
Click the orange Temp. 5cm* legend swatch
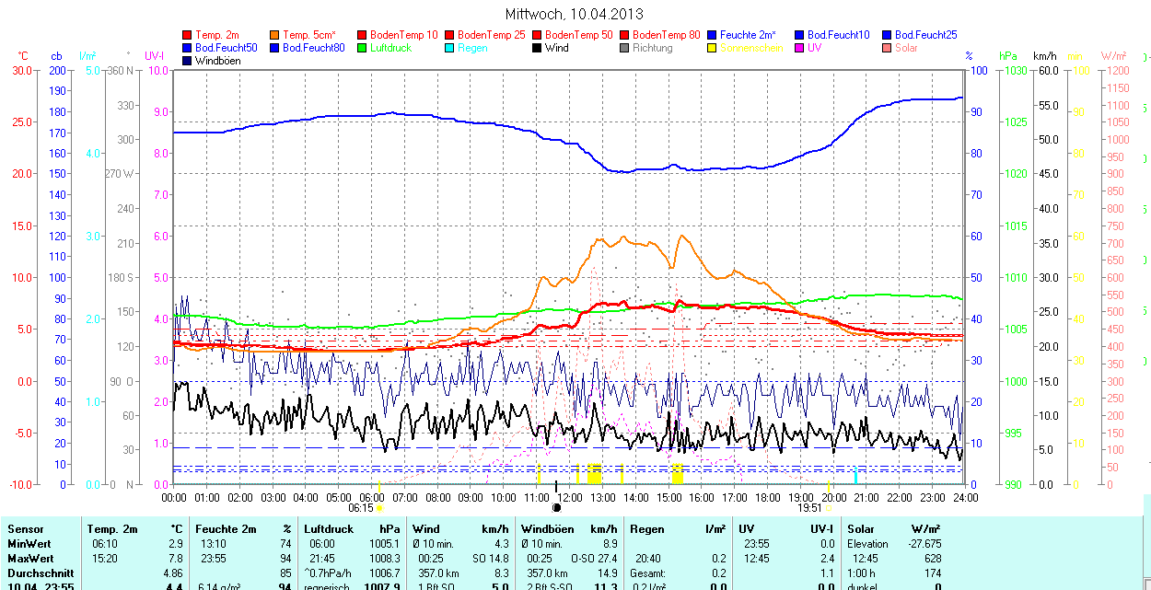(274, 35)
